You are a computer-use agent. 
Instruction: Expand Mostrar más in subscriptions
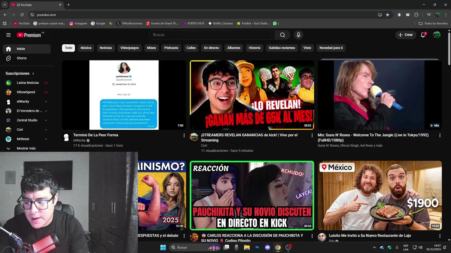[x=27, y=148]
